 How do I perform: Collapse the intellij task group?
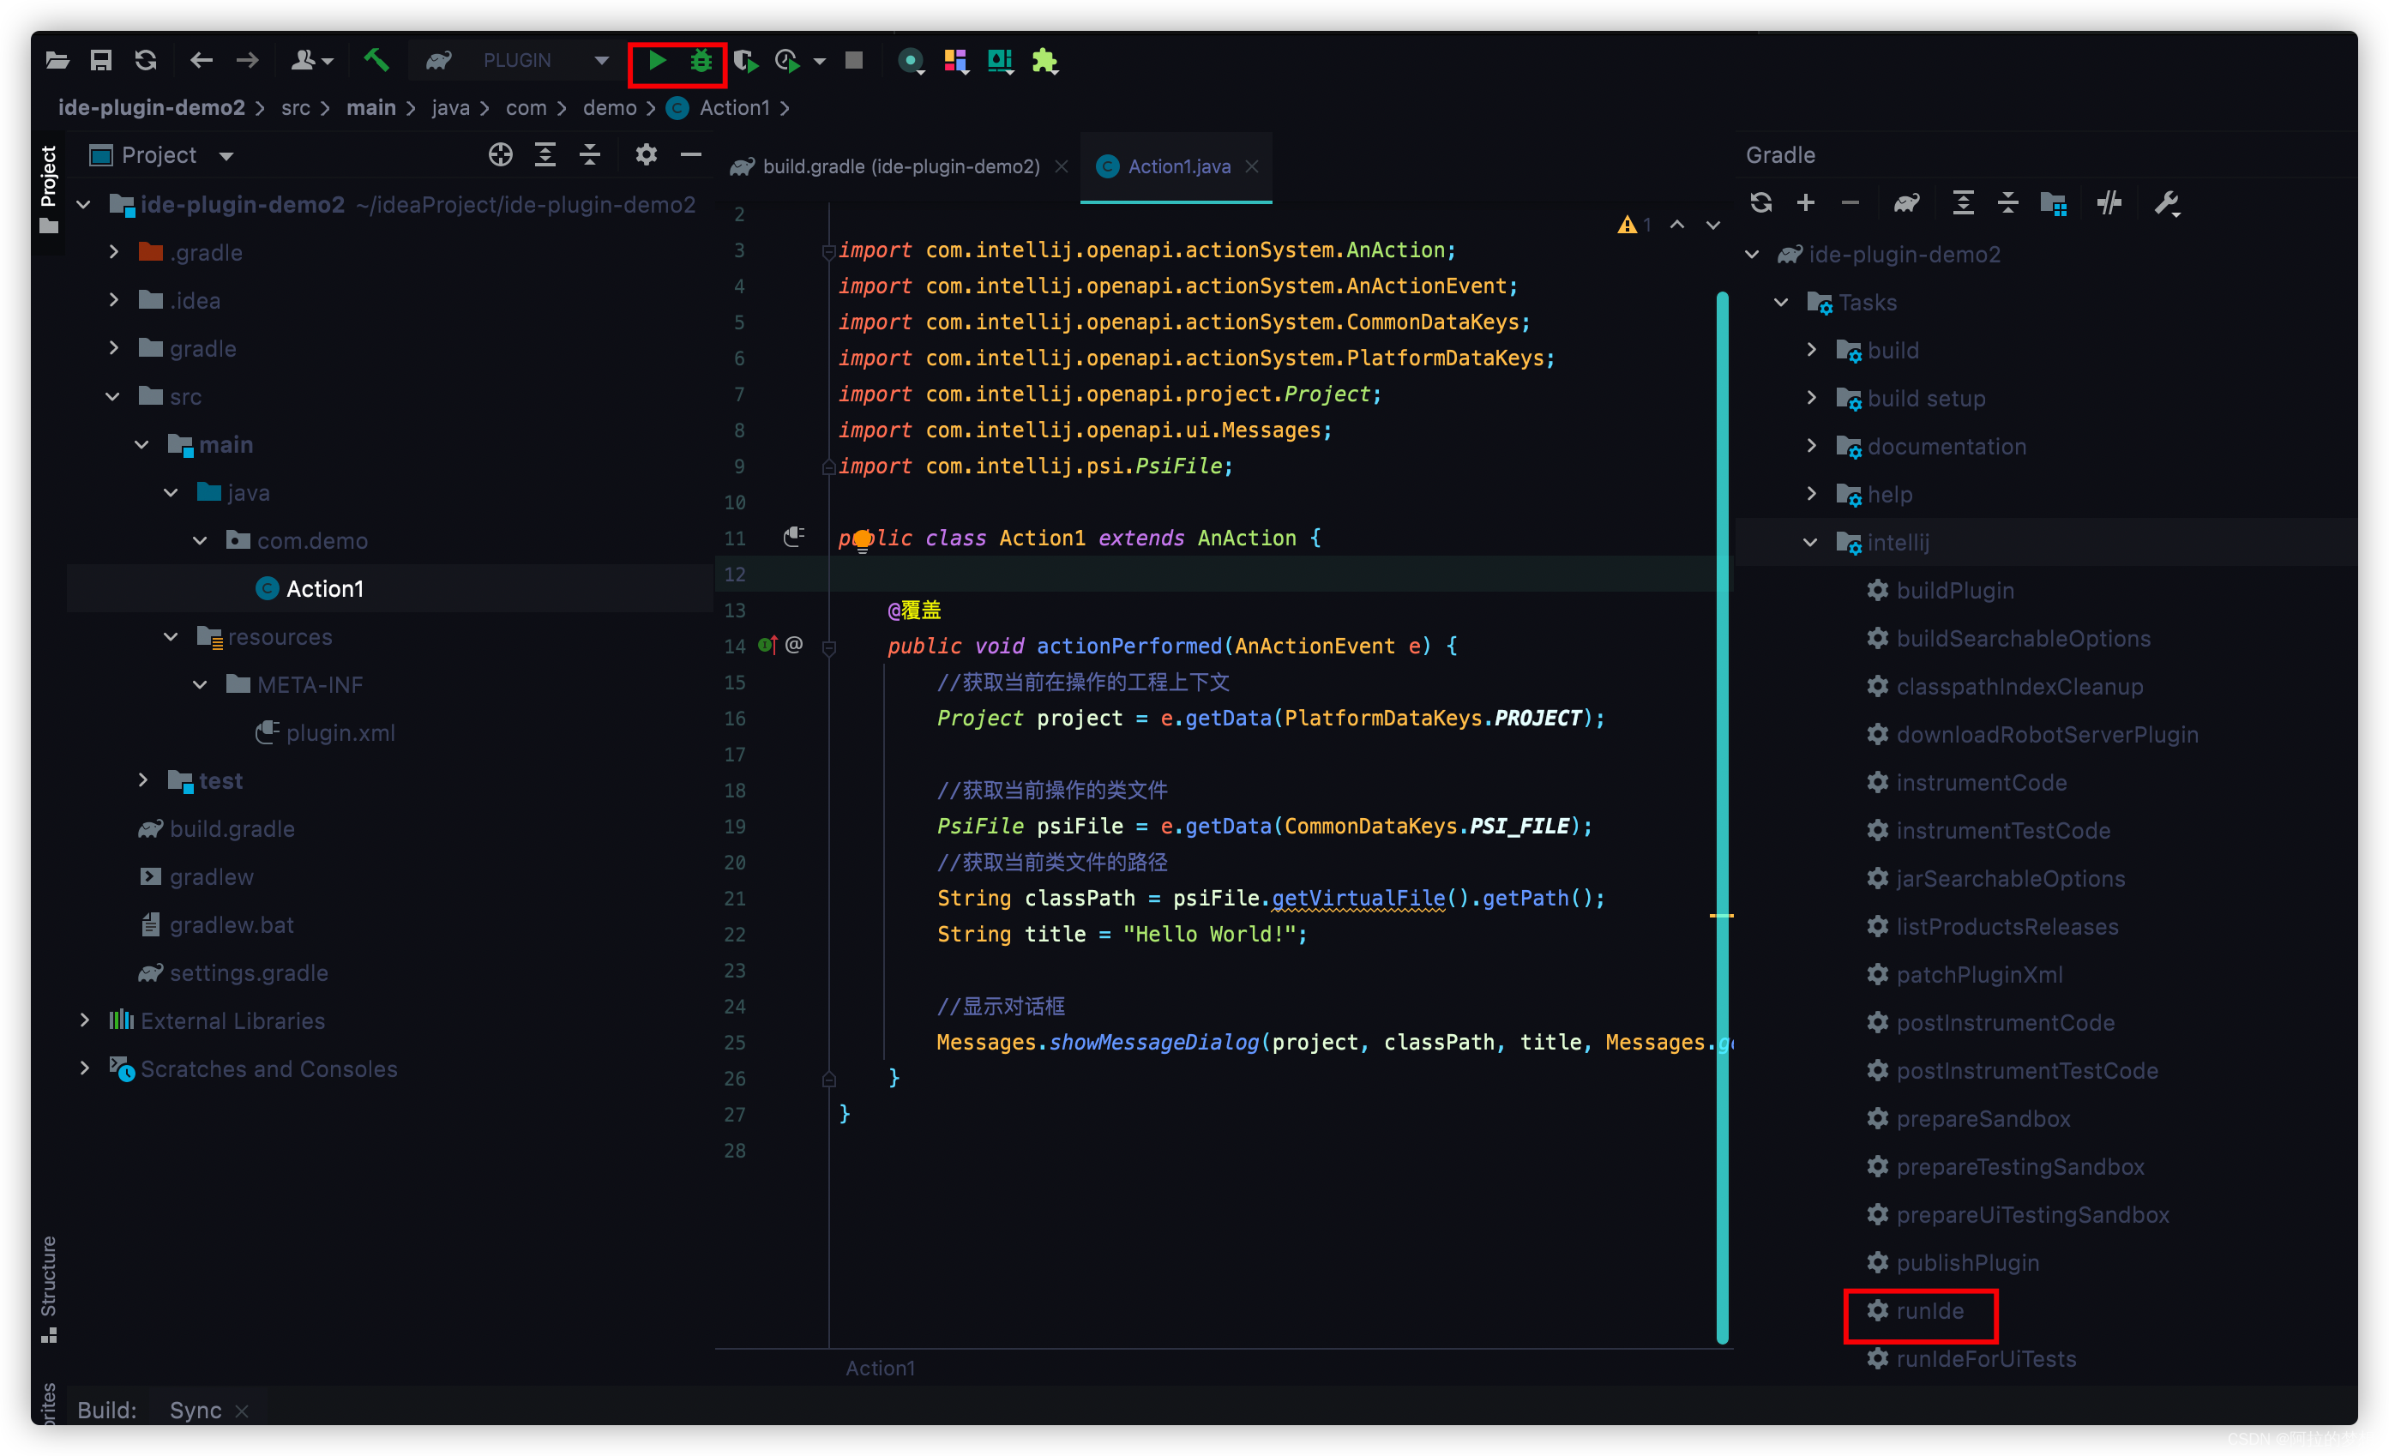1809,543
